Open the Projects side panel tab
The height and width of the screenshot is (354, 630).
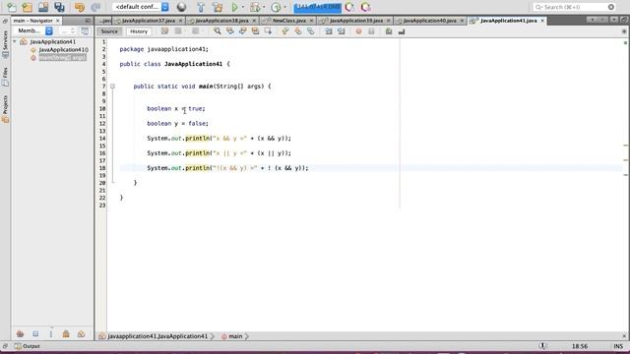(x=5, y=108)
